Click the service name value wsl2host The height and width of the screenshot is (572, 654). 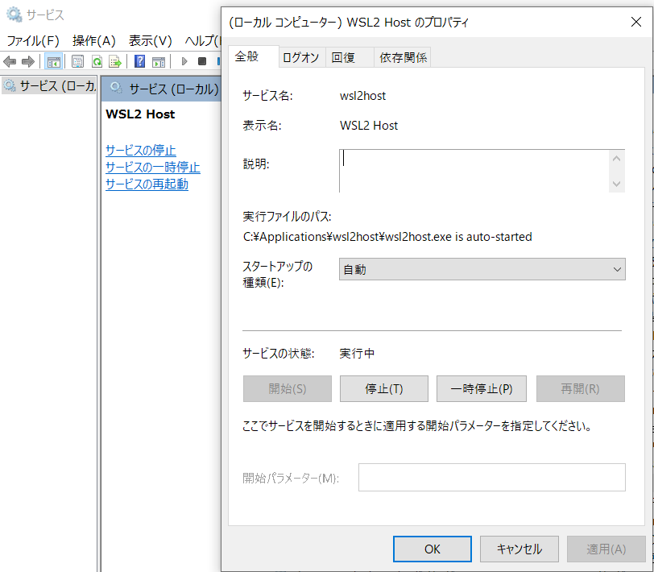click(x=363, y=96)
